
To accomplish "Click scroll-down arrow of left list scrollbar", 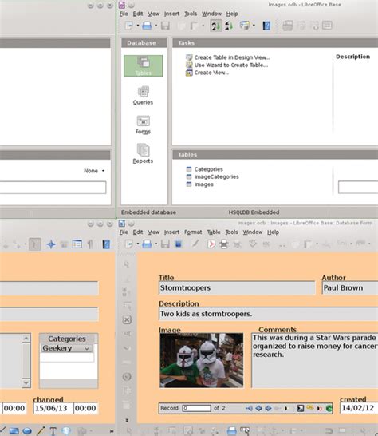I will [x=26, y=383].
